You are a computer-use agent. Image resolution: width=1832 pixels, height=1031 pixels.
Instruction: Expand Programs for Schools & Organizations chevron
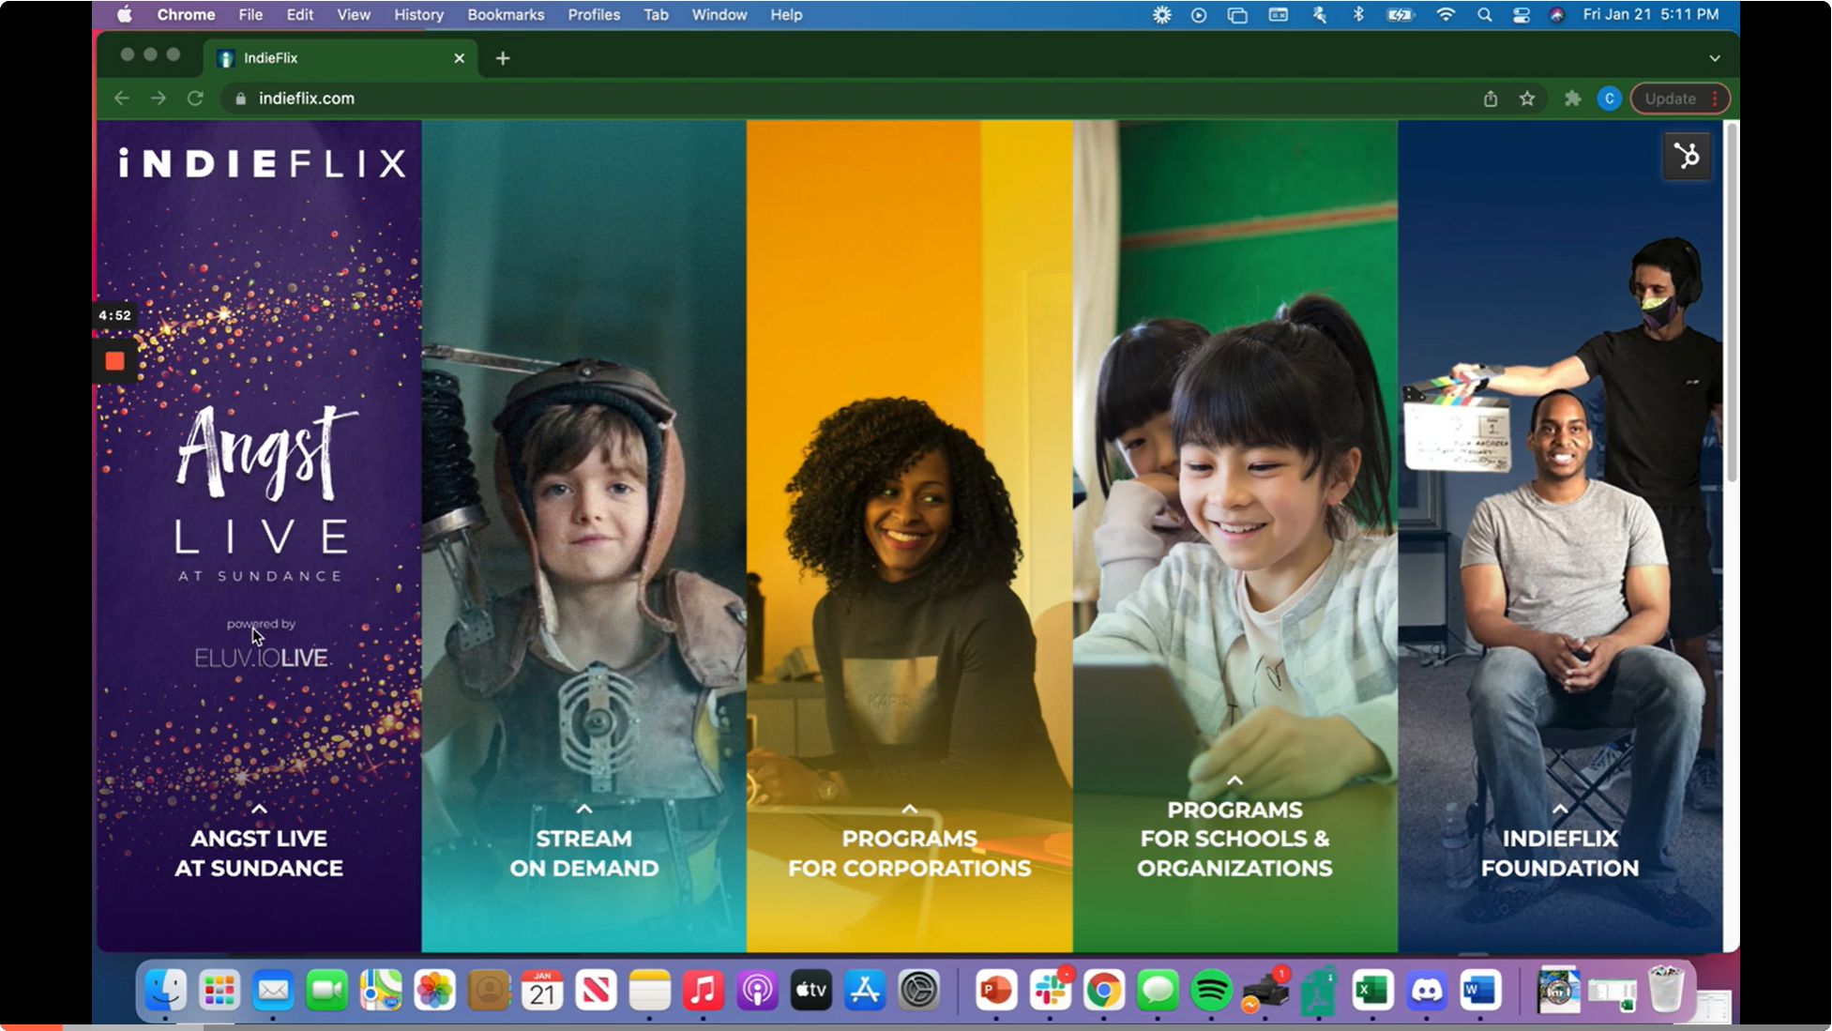[1235, 781]
